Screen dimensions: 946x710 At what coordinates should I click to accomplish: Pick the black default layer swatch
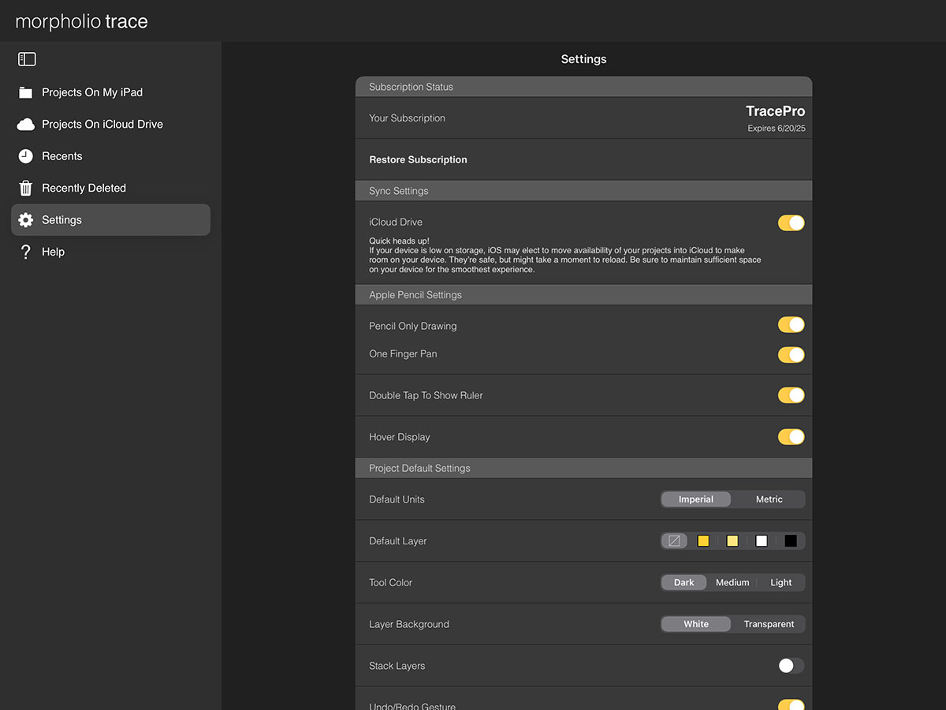[x=791, y=541]
